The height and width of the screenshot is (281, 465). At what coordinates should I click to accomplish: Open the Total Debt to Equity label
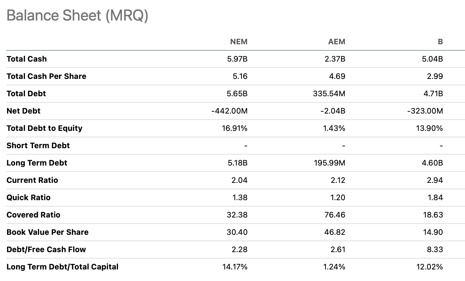click(x=45, y=128)
